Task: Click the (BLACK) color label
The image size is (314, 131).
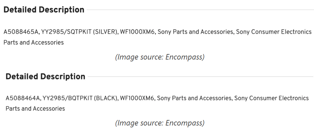Action: pos(106,98)
